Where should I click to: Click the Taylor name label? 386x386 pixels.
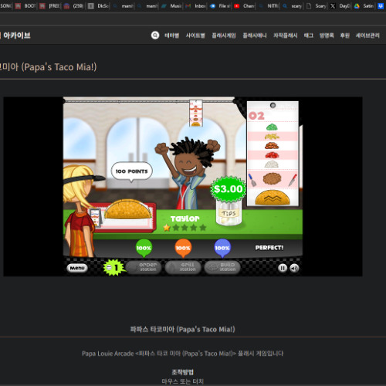click(x=185, y=218)
